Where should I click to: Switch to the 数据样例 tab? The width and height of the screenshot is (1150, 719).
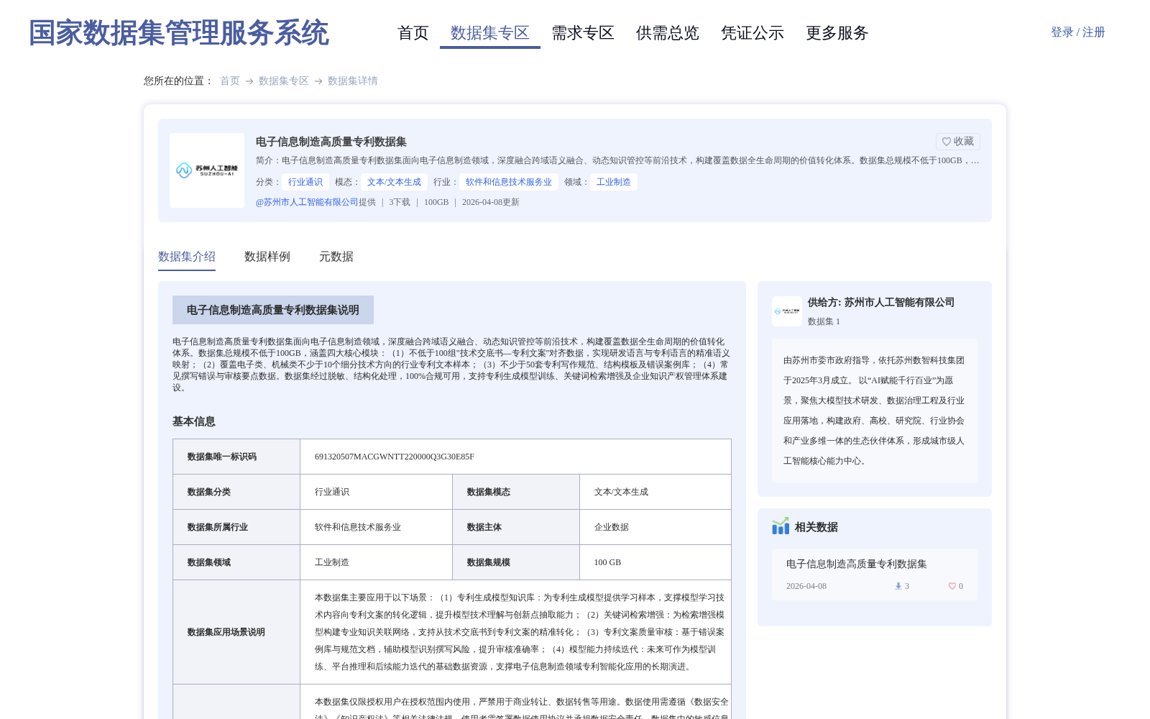[267, 257]
